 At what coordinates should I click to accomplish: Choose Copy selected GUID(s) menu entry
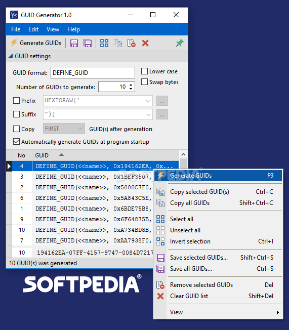click(x=218, y=192)
